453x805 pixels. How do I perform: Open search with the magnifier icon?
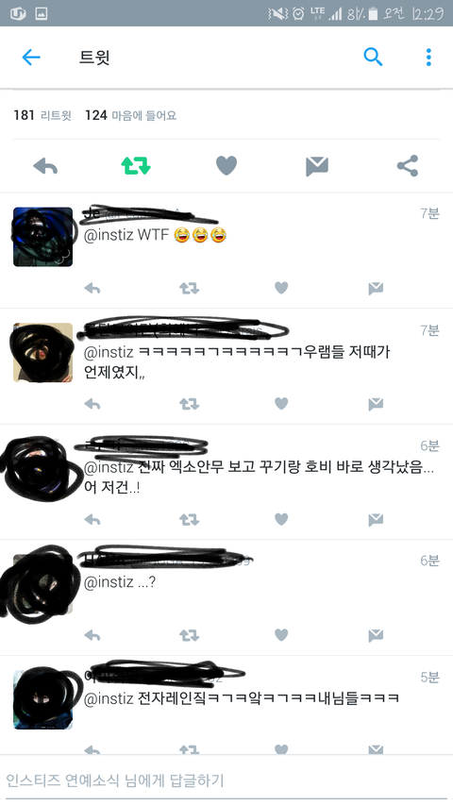tap(373, 57)
